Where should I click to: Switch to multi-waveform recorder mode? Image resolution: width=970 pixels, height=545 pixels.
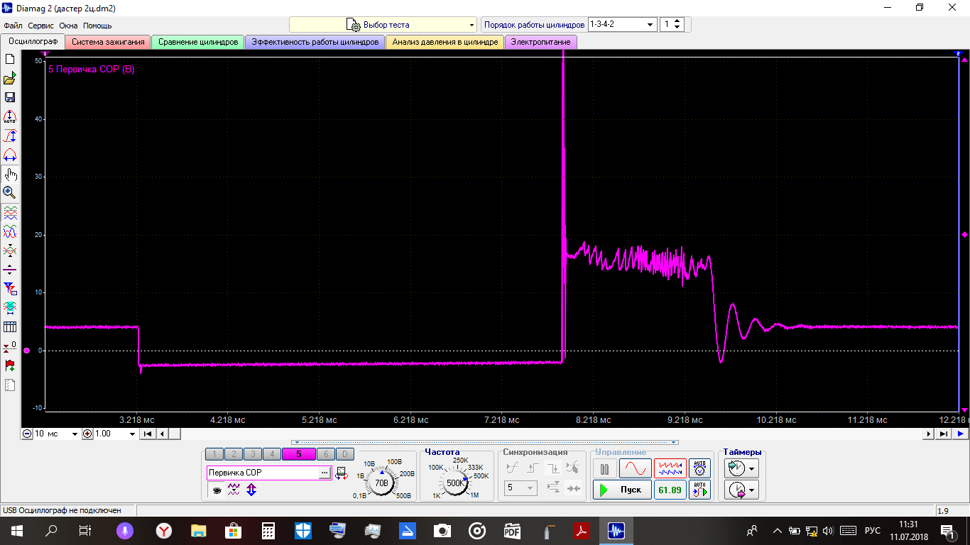670,468
